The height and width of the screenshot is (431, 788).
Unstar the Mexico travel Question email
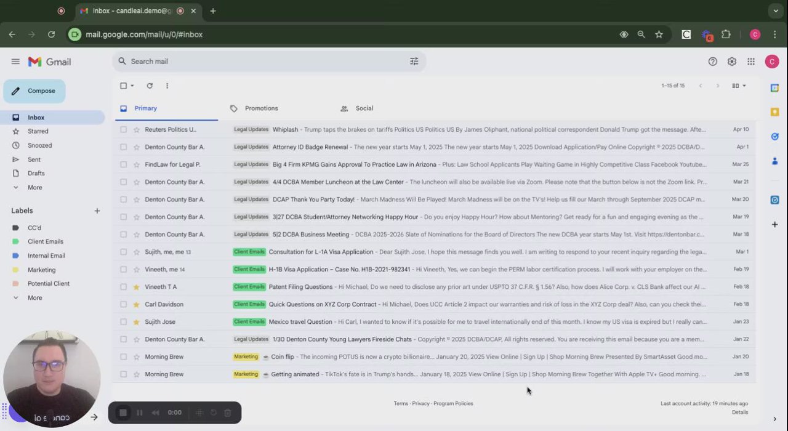point(136,322)
